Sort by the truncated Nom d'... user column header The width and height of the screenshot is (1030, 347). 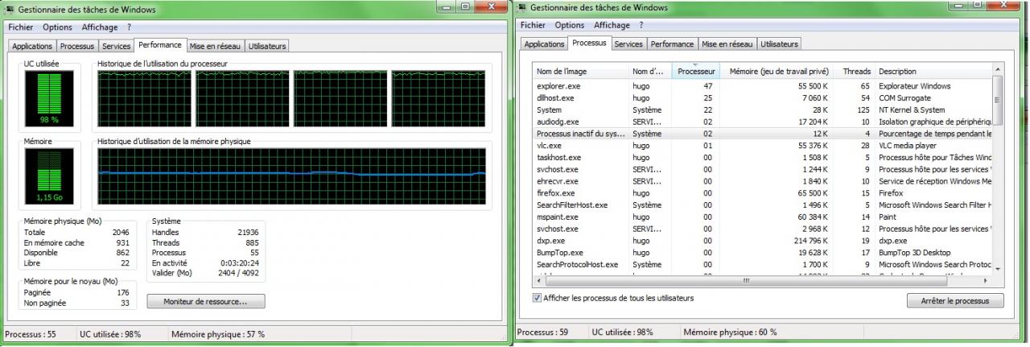click(649, 72)
